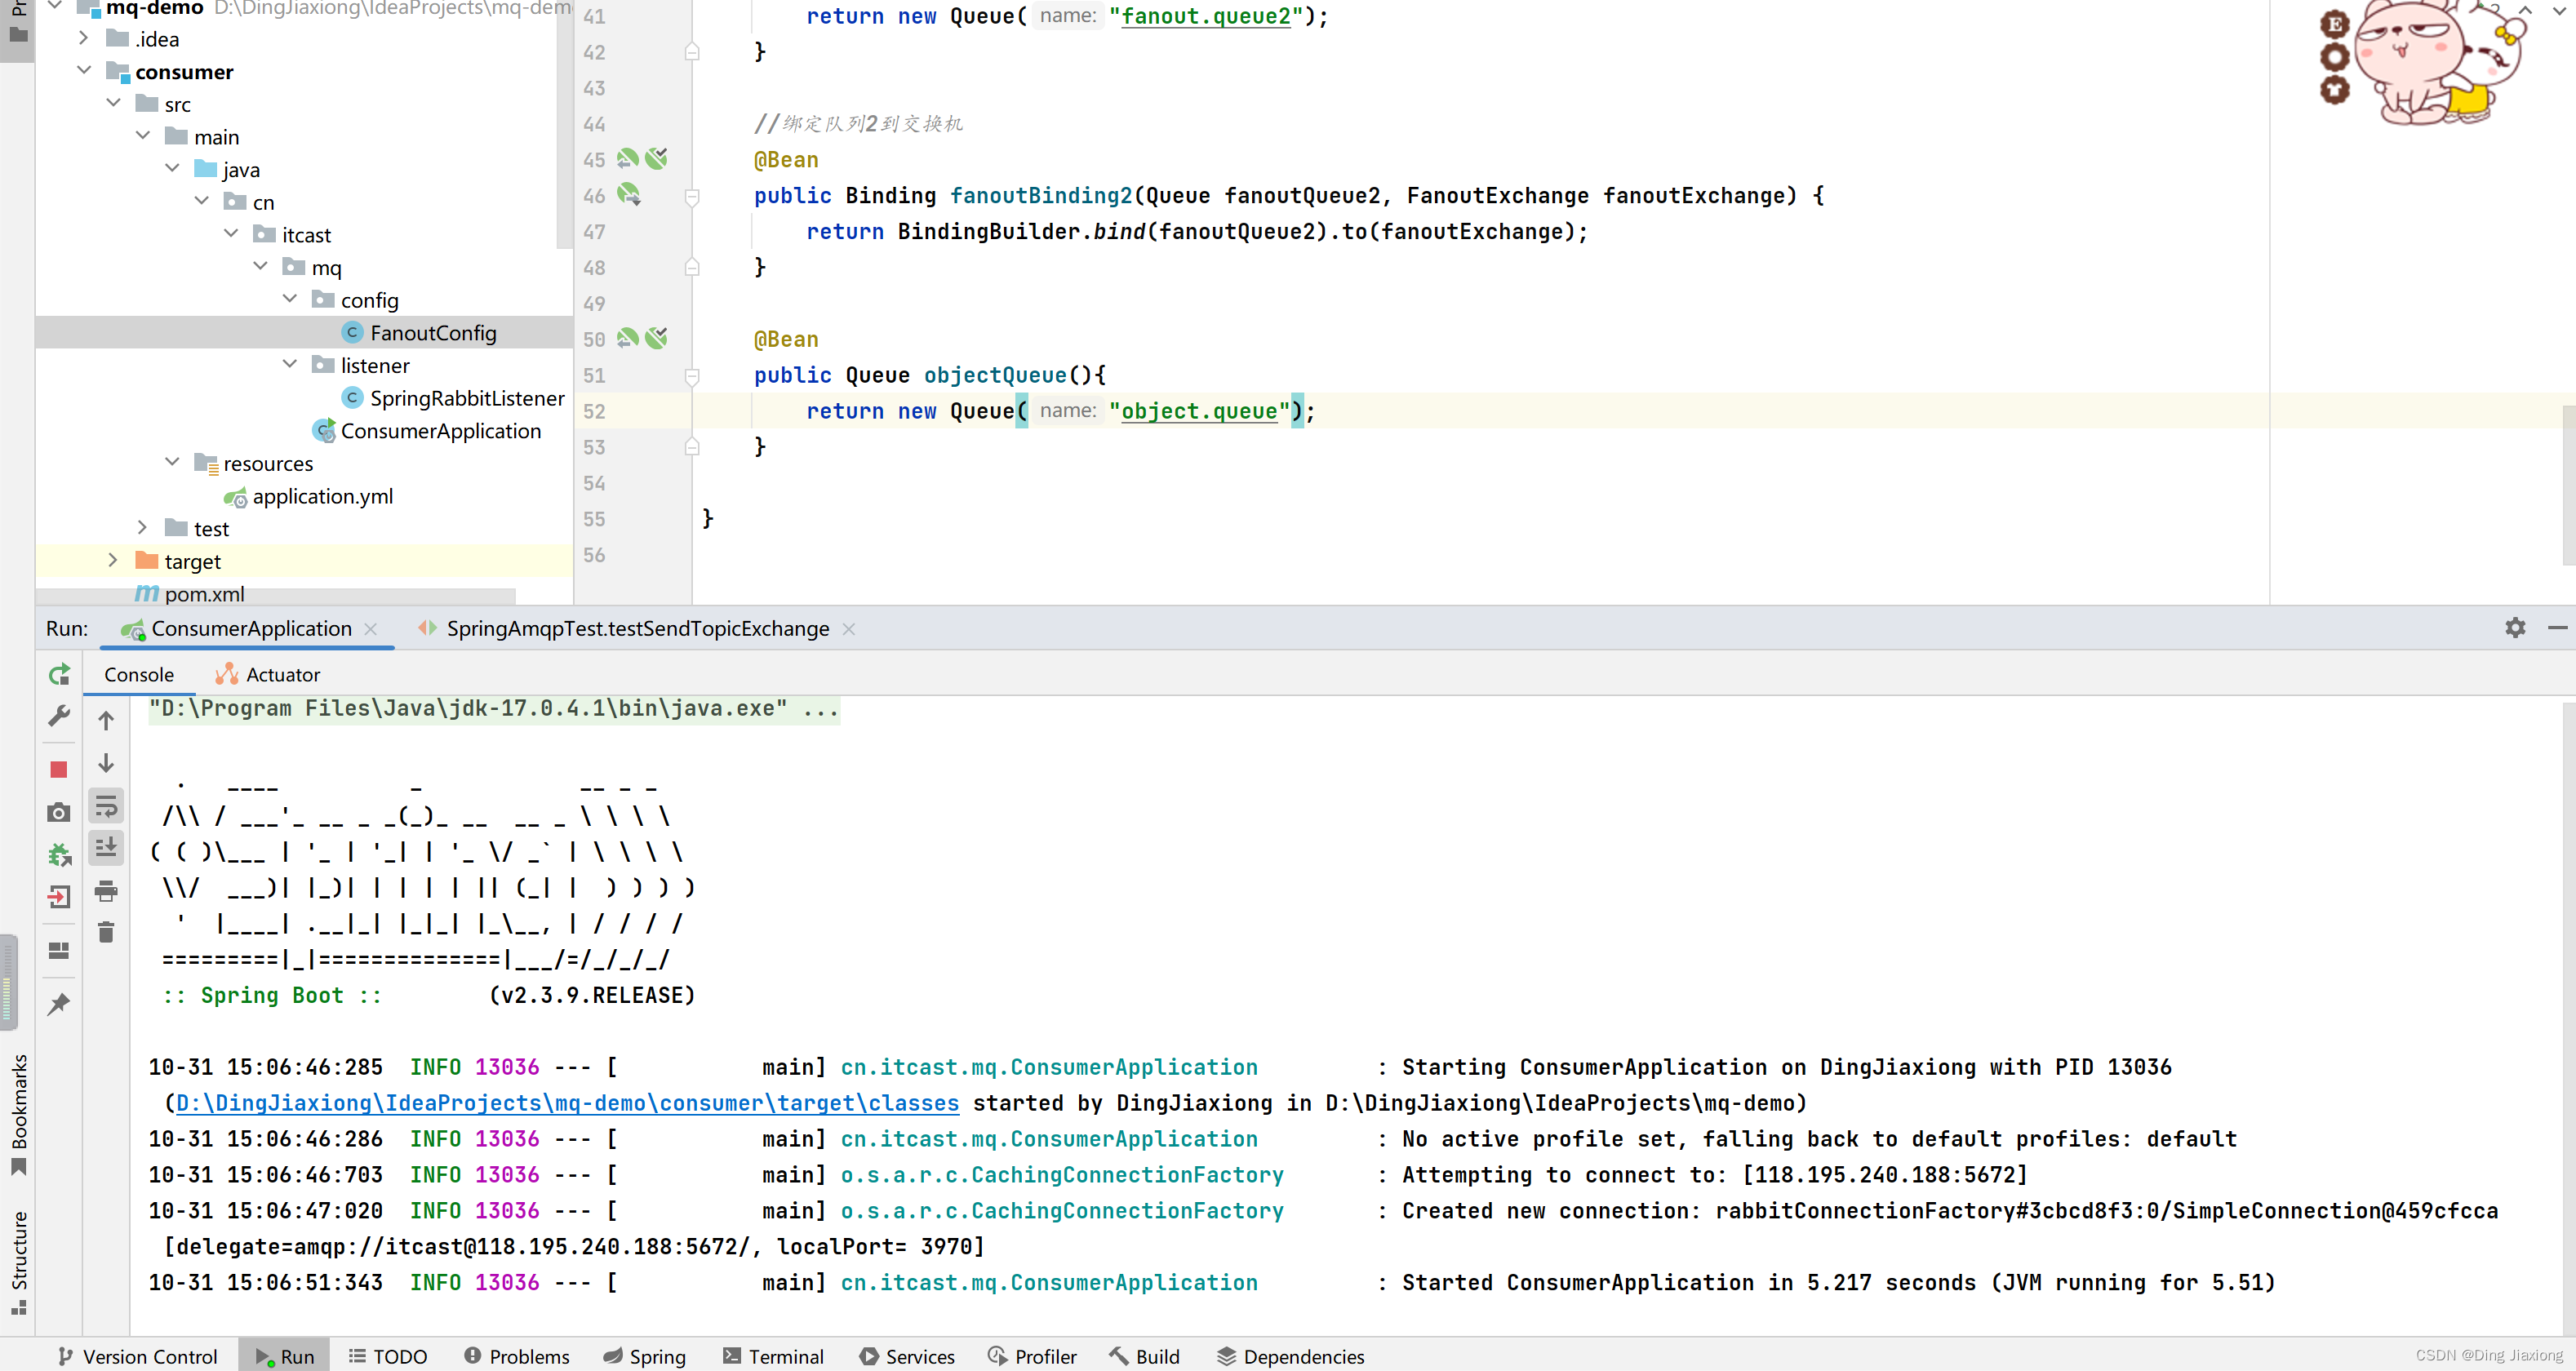Pin the current Run tab
2576x1371 pixels.
[59, 1003]
